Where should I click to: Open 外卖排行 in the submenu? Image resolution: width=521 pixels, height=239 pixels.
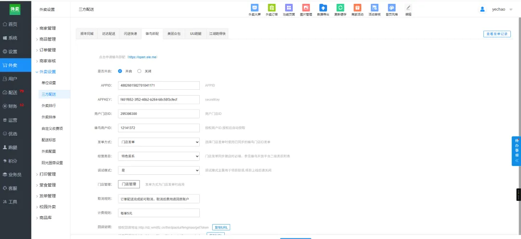(49, 106)
